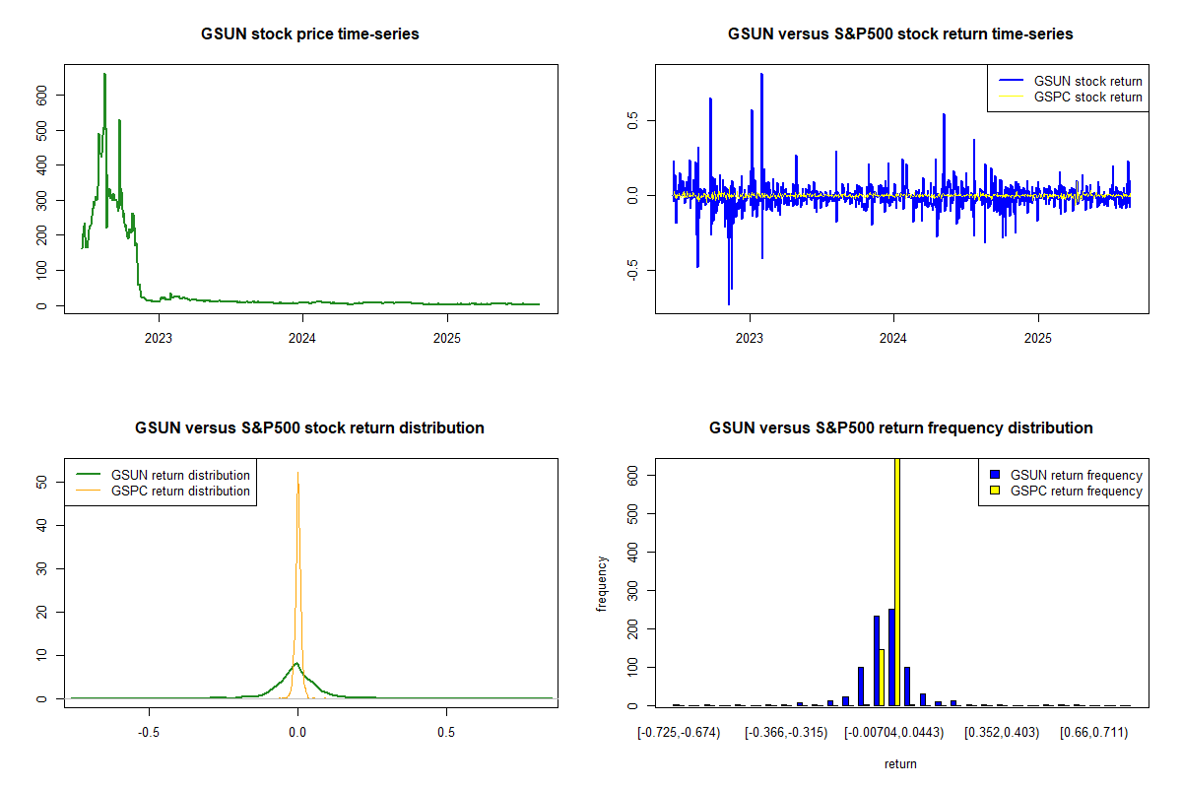Screen dimensions: 1182x788
Task: Click the 2024 tick on stock price chart
Action: [302, 333]
